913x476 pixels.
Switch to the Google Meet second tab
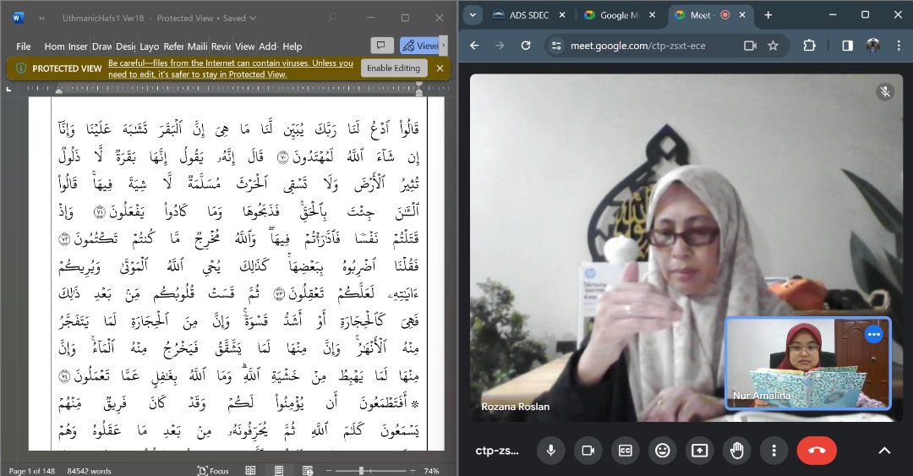click(x=611, y=15)
